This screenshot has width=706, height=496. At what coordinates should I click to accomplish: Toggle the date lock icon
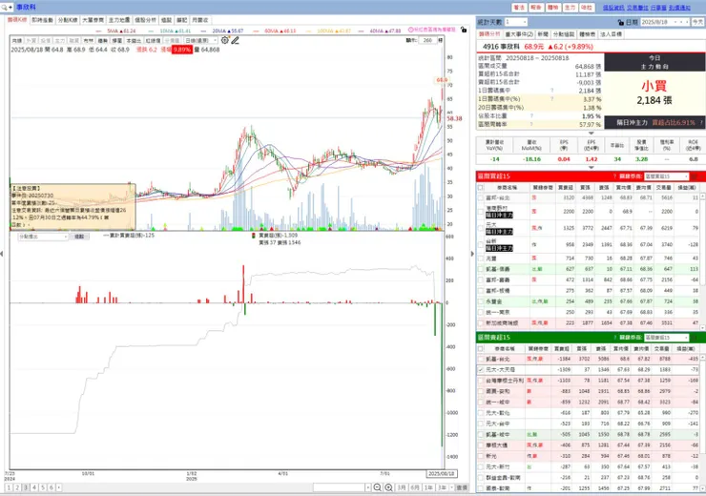click(x=621, y=22)
